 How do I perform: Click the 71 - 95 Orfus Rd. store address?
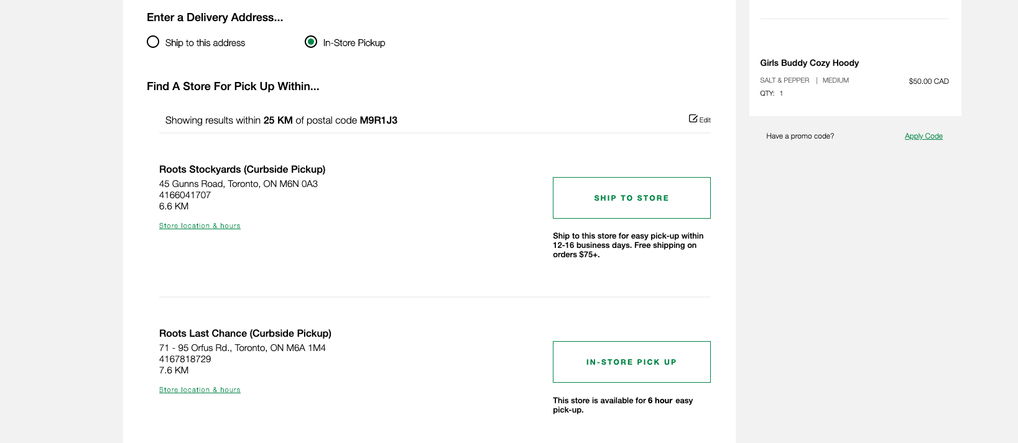(x=243, y=348)
